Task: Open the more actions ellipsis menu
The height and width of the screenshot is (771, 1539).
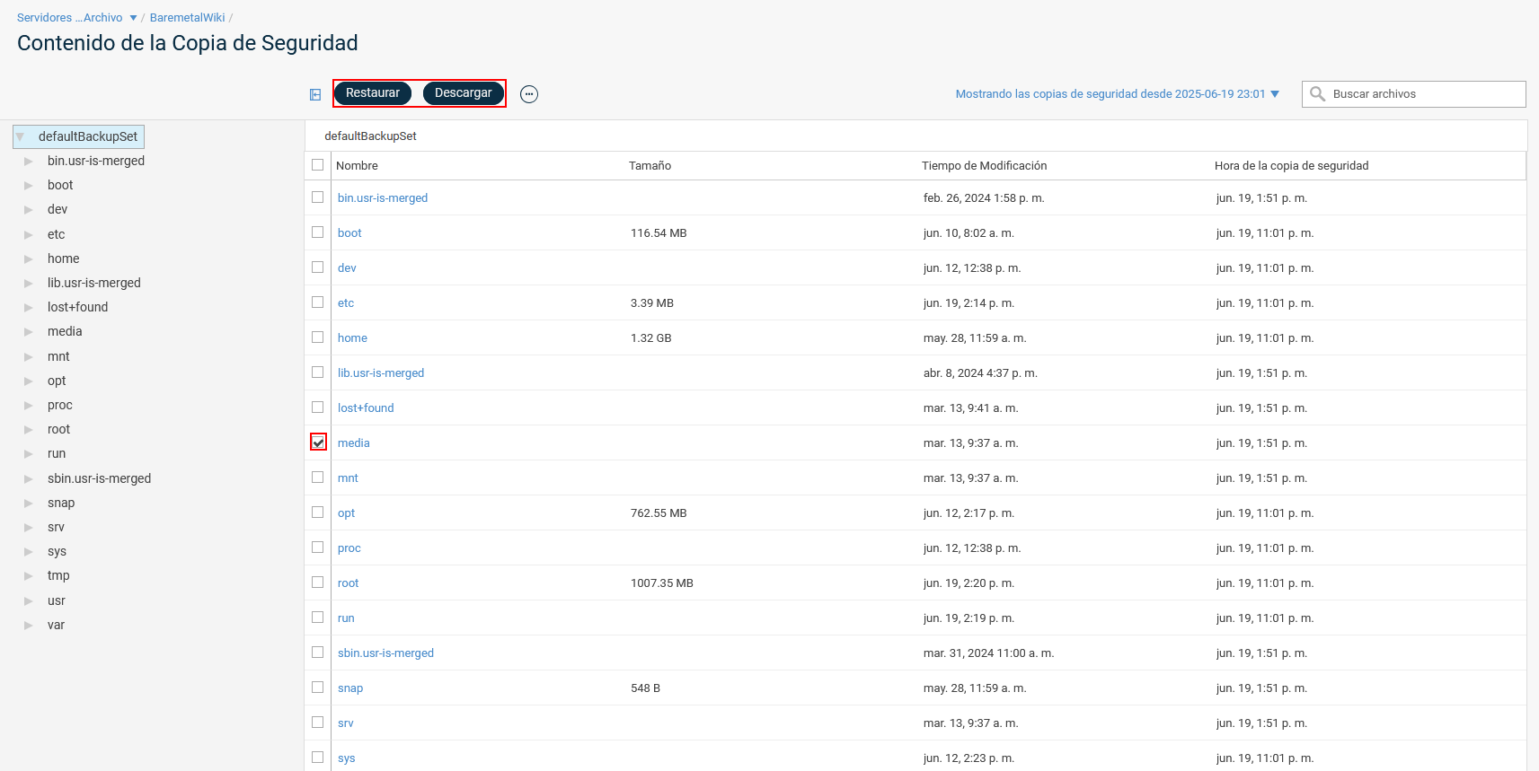Action: coord(529,94)
